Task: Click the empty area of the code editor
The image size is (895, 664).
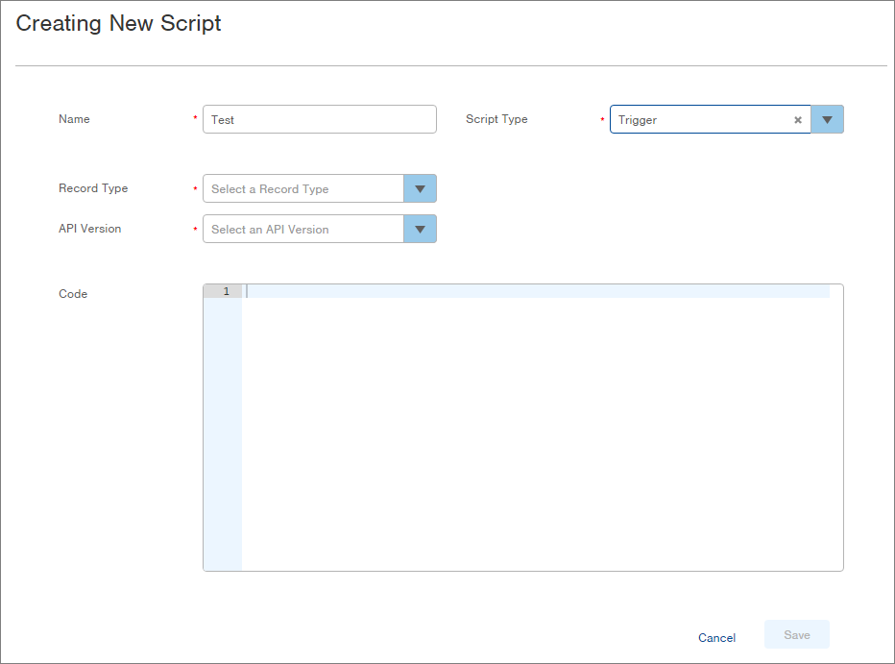Action: pos(538,432)
